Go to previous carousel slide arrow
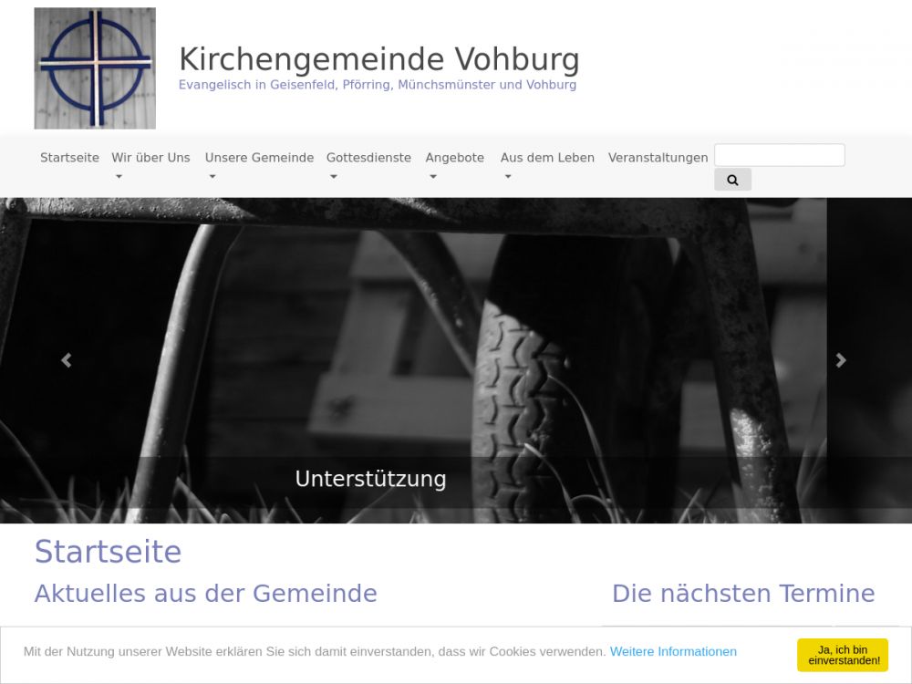Screen dimensions: 912x684 (x=66, y=360)
